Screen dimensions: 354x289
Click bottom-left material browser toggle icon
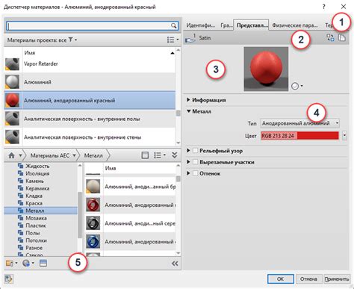9,279
